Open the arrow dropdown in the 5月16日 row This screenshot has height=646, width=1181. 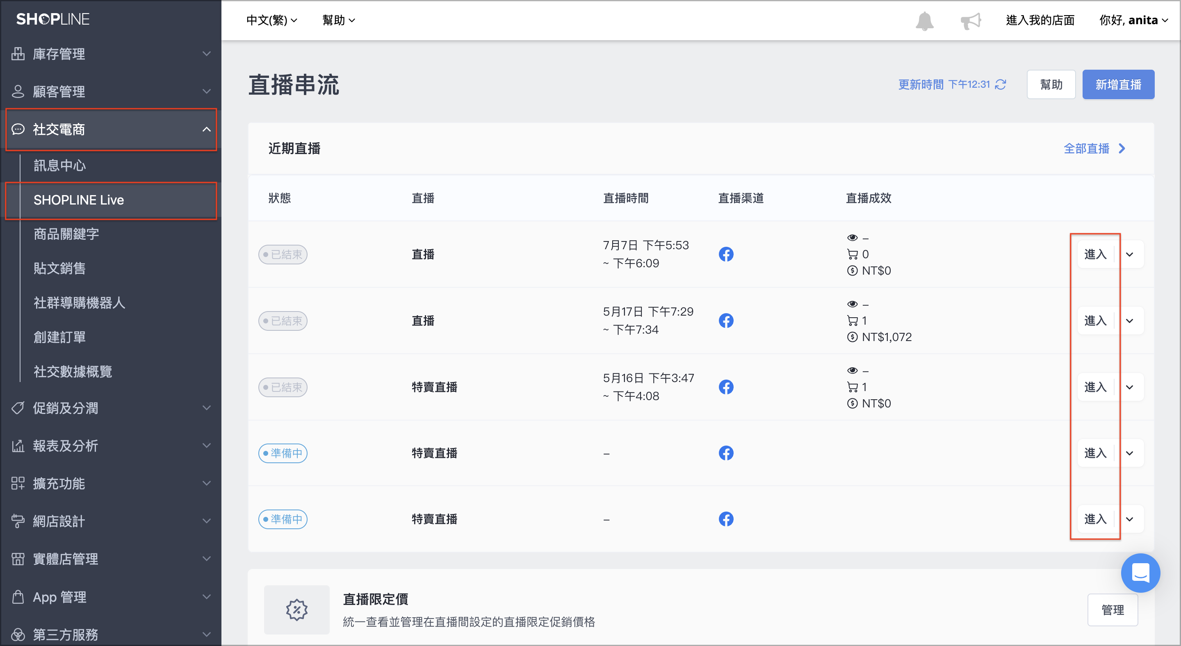click(1130, 387)
